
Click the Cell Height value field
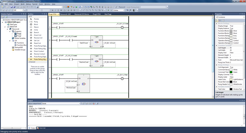pos(236,48)
